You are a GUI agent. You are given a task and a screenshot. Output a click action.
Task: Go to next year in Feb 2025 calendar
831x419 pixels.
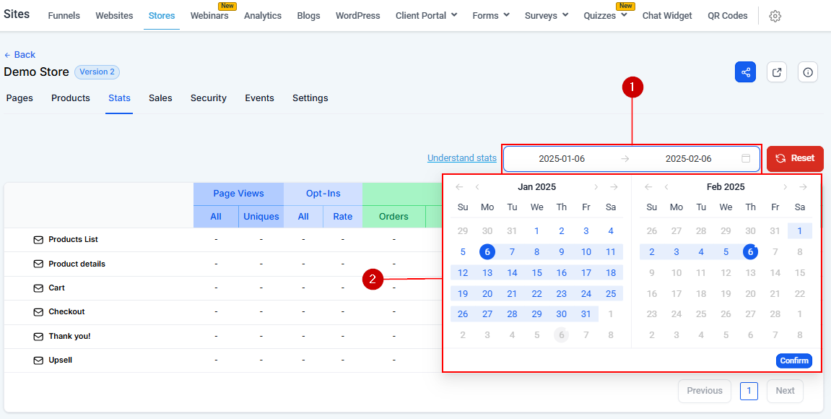pyautogui.click(x=803, y=186)
